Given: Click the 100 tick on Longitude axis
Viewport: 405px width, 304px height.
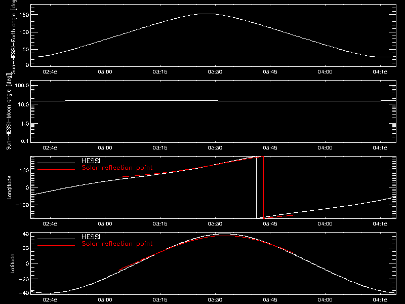Looking at the screenshot, I should coord(24,170).
